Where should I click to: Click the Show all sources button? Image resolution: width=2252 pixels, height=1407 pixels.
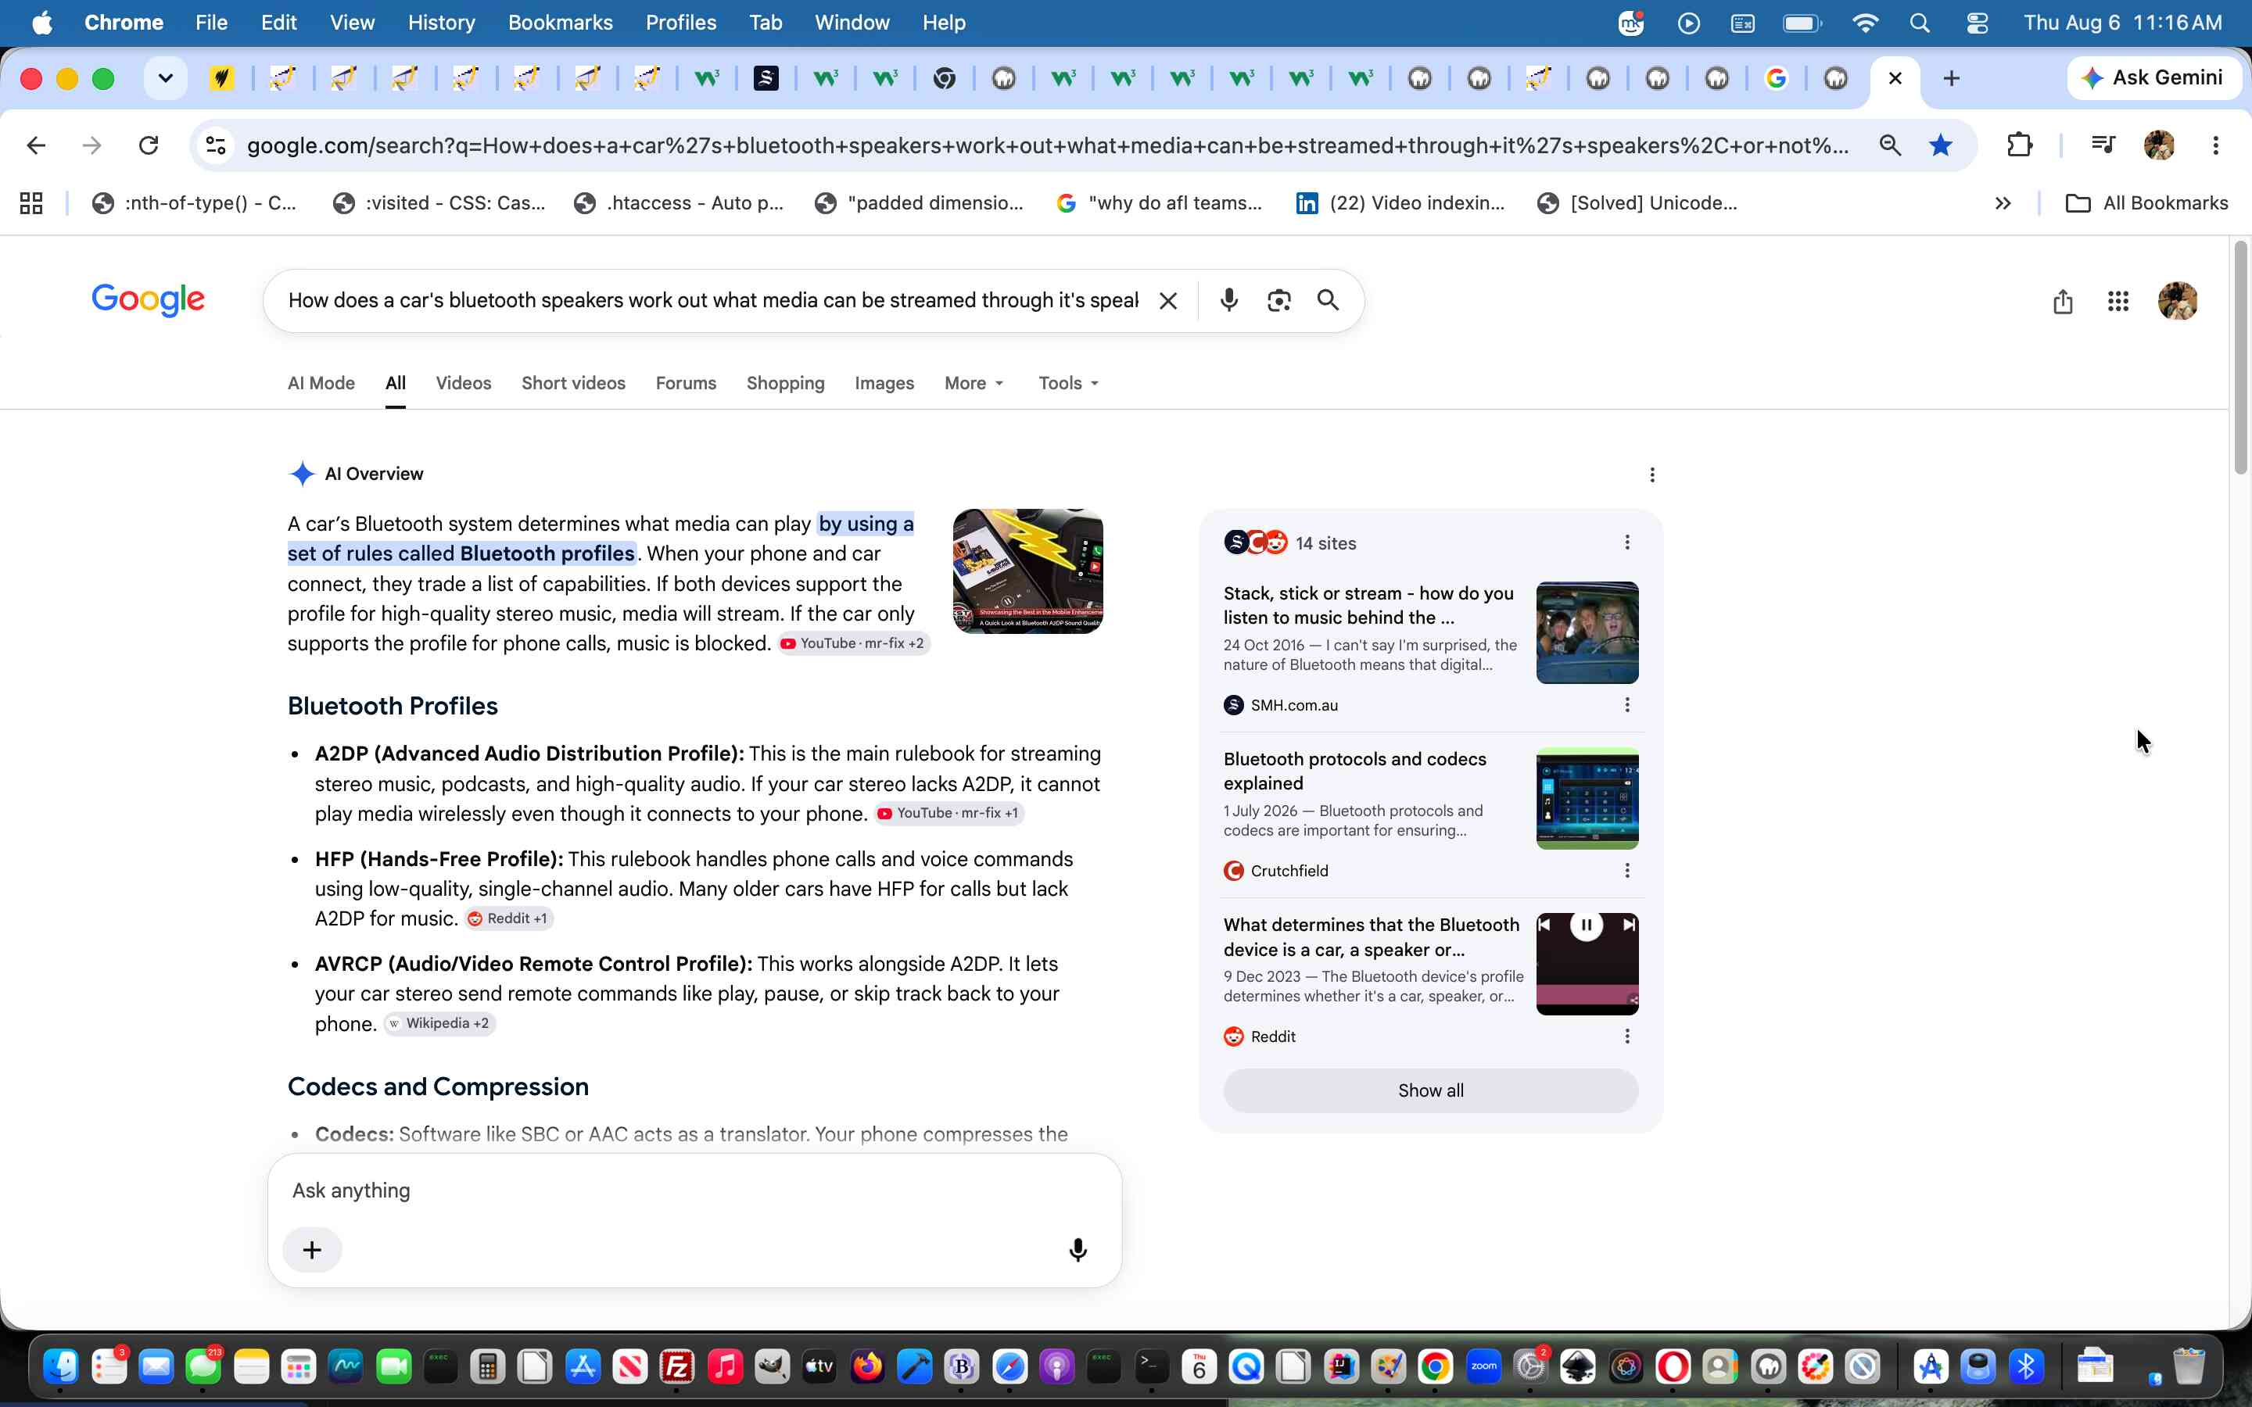(x=1430, y=1090)
